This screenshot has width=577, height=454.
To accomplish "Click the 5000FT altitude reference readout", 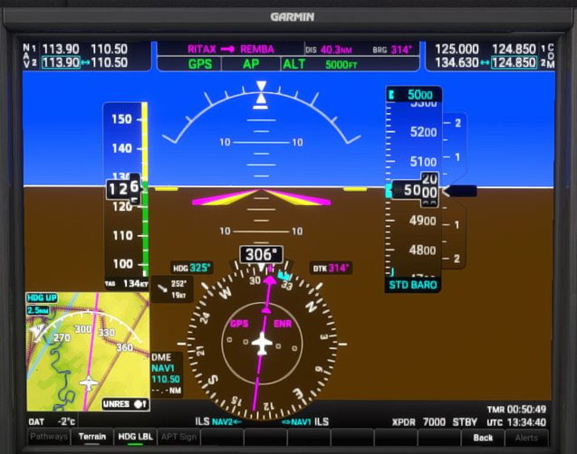I will [x=341, y=64].
